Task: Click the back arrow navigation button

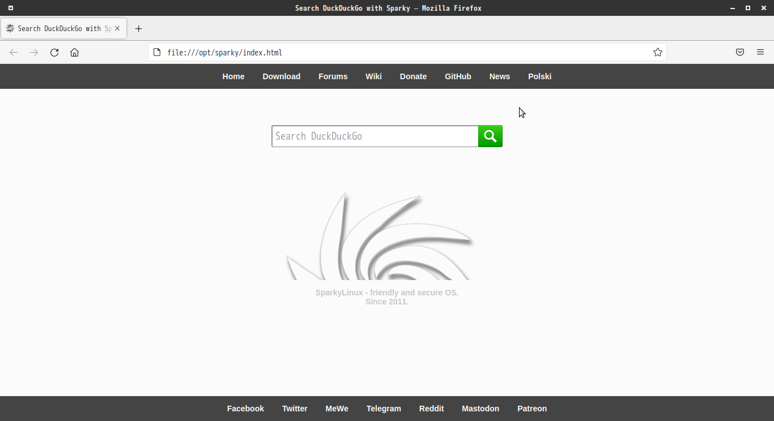Action: [x=14, y=53]
